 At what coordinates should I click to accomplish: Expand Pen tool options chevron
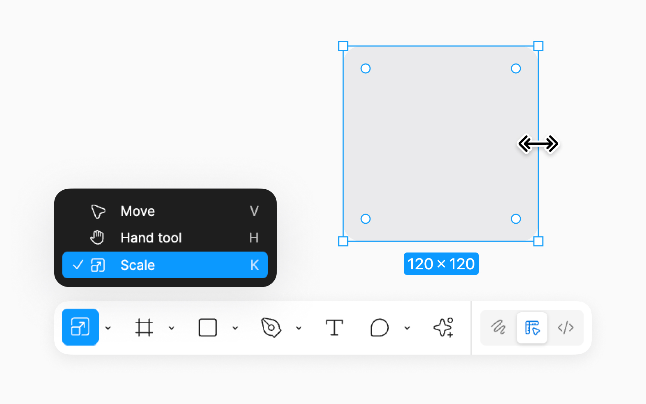coord(299,328)
